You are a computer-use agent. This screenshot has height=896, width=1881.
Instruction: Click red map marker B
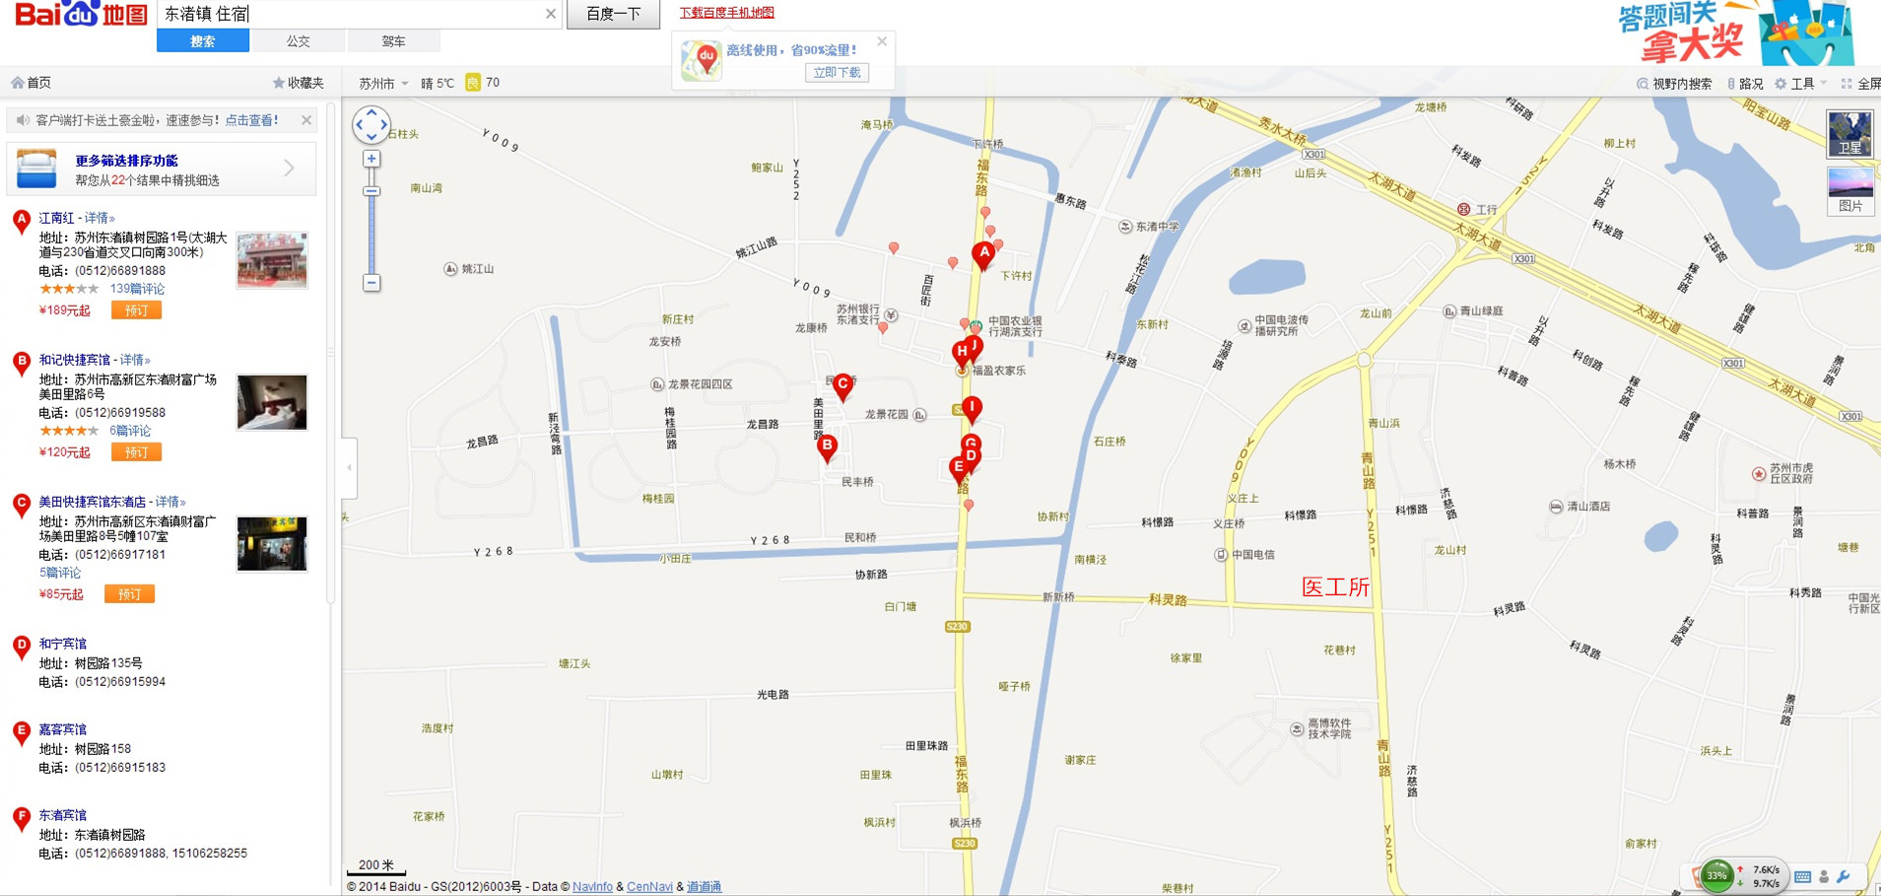tap(827, 447)
